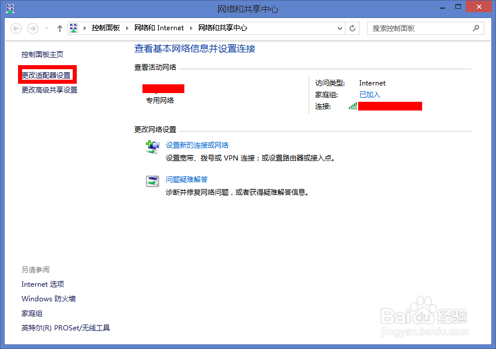Image resolution: width=496 pixels, height=349 pixels.
Task: Click the troubleshoot problems monitor icon
Action: click(x=152, y=181)
